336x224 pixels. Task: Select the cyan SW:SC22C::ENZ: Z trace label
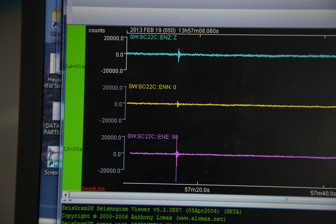click(153, 37)
